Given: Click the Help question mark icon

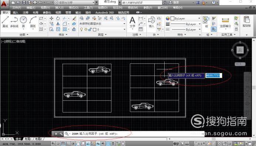Looking at the screenshot, I should click(x=213, y=3).
